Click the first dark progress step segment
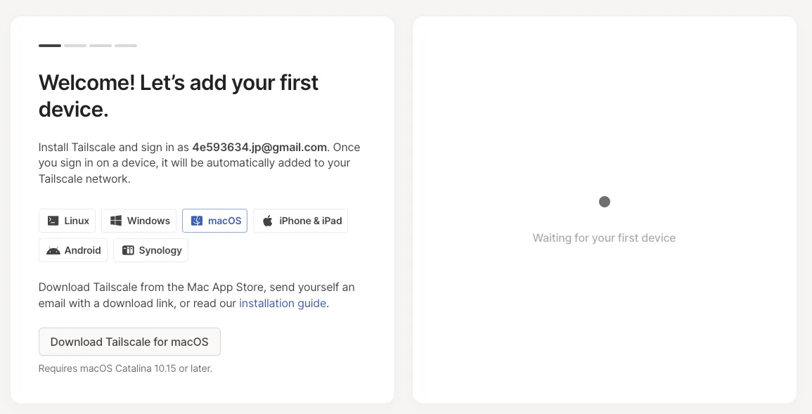Viewport: 812px width, 414px height. click(50, 46)
